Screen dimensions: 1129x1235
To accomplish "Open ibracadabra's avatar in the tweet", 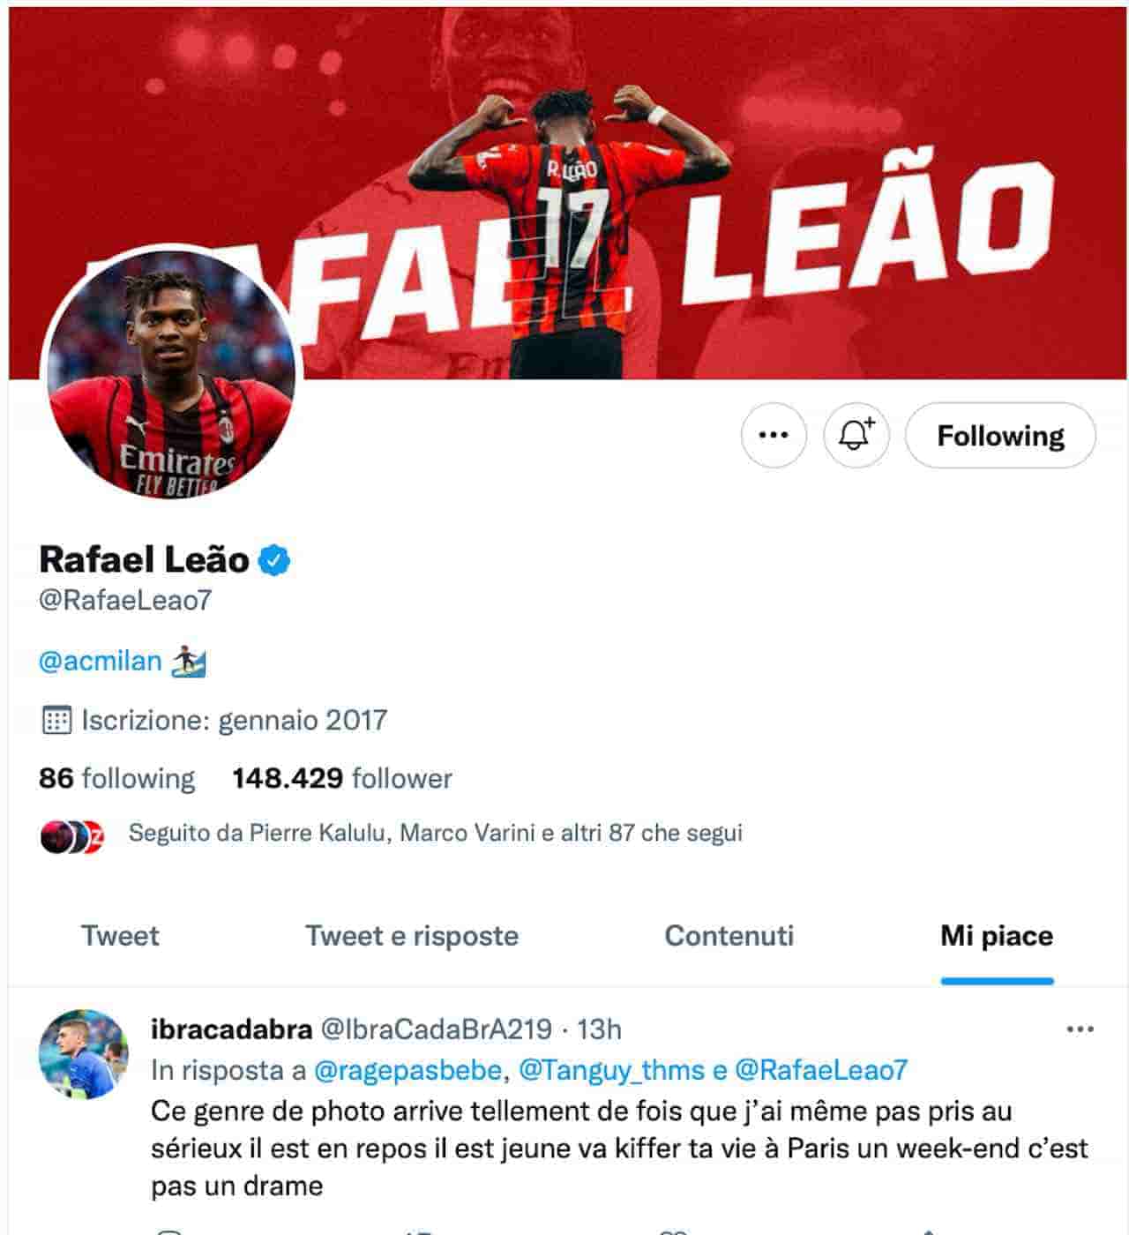I will click(84, 1054).
